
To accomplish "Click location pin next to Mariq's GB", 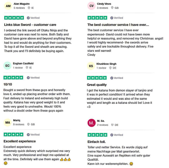I will coord(28,124).
